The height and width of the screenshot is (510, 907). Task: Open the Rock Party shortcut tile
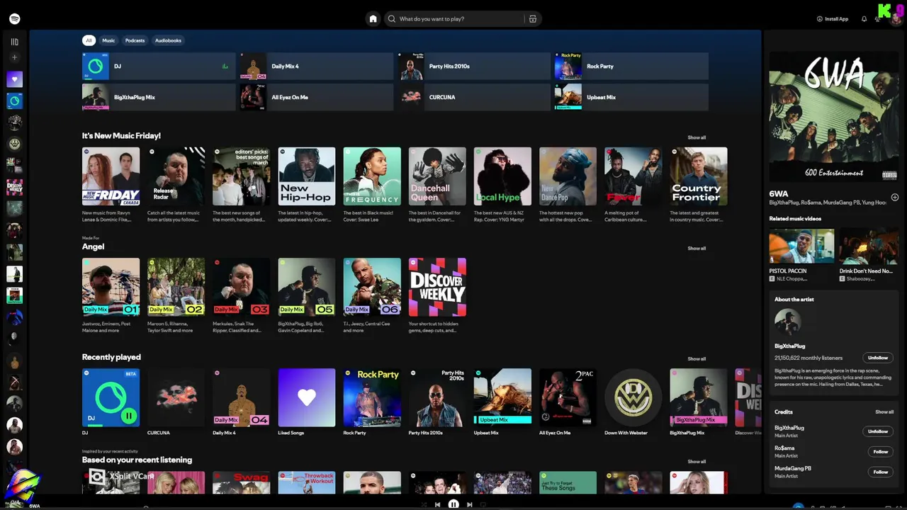(631, 66)
